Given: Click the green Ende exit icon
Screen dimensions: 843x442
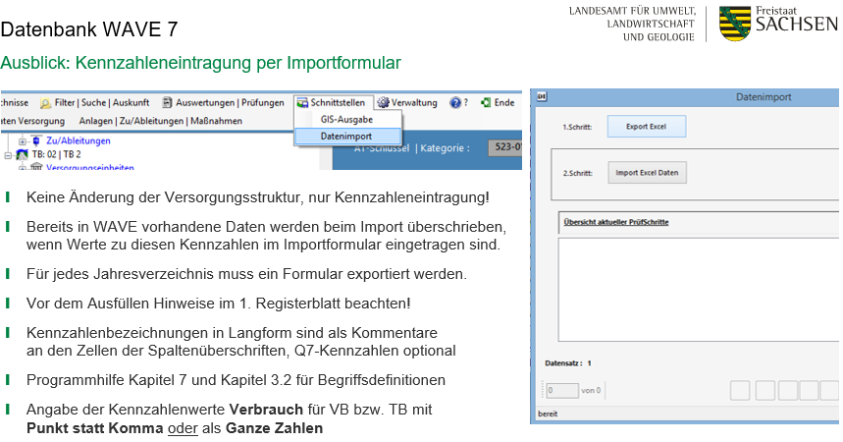Looking at the screenshot, I should tap(486, 102).
